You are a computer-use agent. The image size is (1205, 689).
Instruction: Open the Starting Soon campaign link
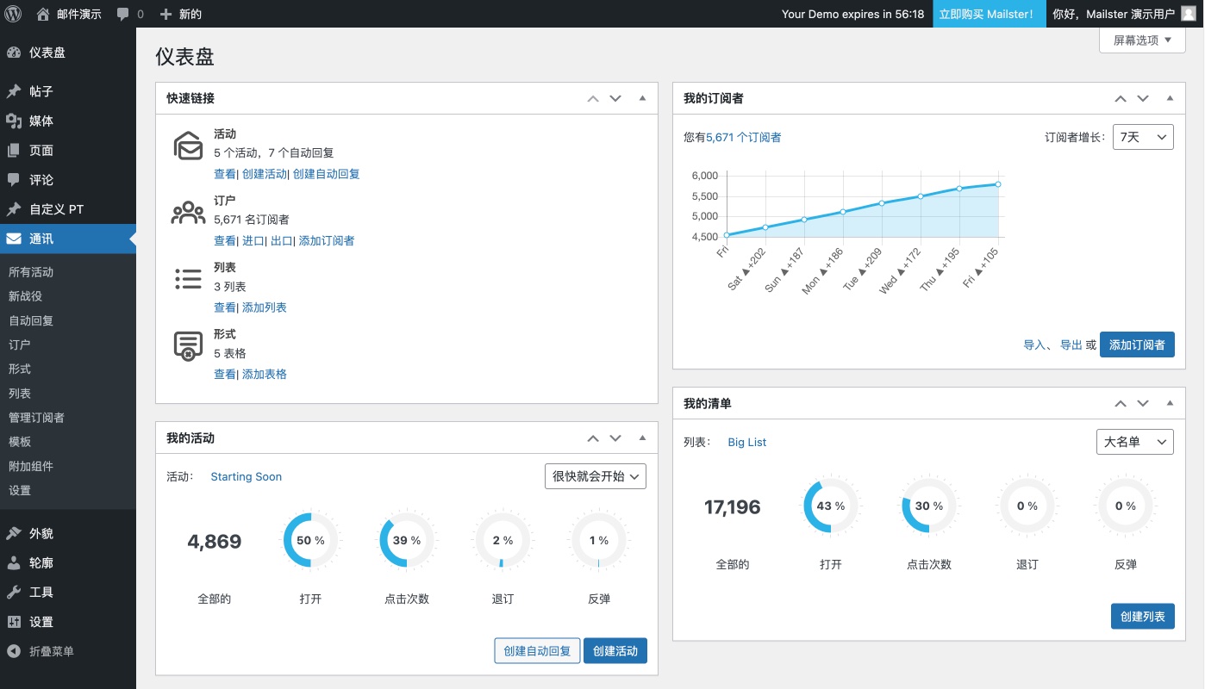(x=247, y=476)
